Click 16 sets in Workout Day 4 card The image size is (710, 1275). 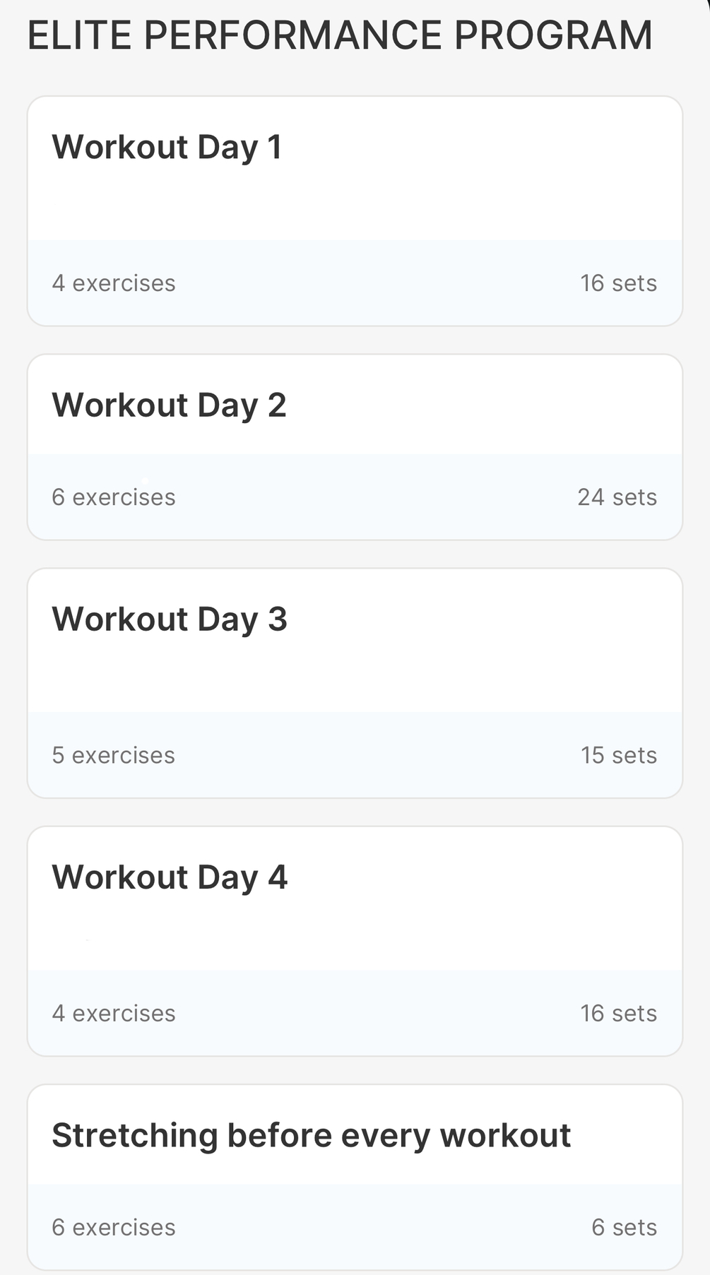pyautogui.click(x=618, y=1013)
